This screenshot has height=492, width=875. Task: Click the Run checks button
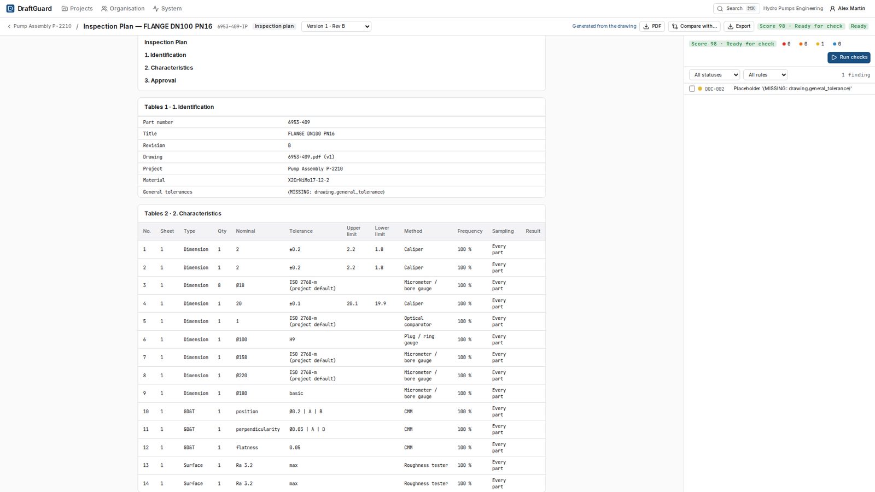click(849, 57)
